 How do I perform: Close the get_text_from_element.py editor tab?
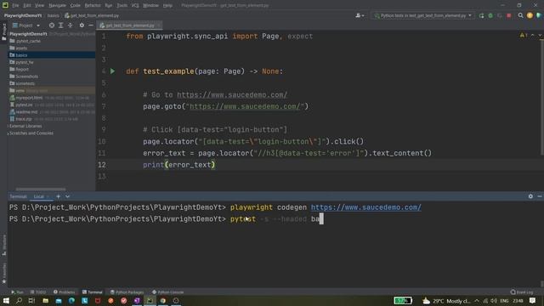point(159,25)
